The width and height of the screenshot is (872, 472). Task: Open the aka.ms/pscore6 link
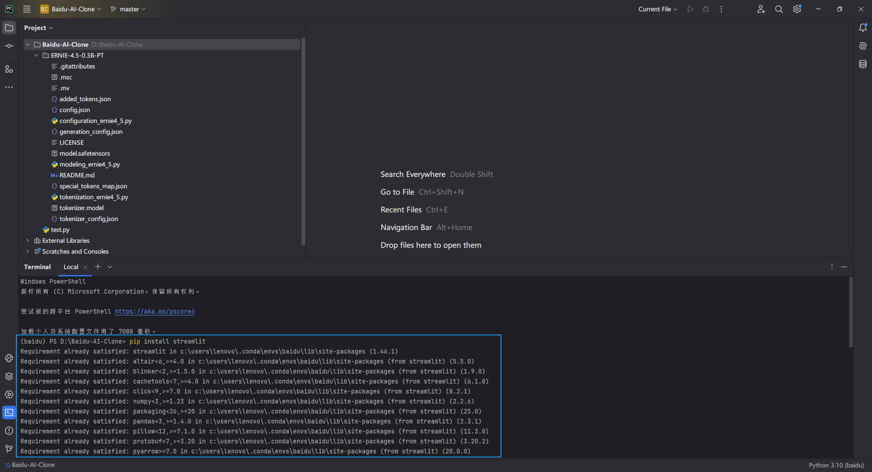tap(154, 311)
